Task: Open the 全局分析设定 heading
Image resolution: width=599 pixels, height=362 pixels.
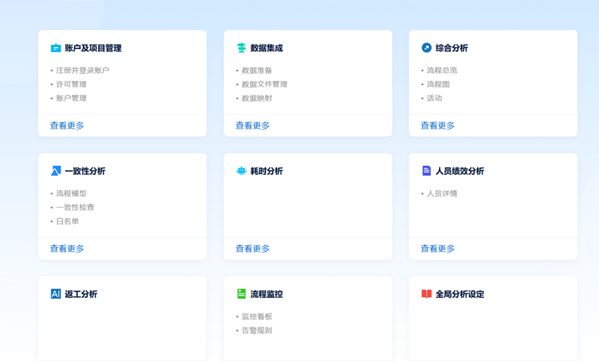Action: (460, 294)
